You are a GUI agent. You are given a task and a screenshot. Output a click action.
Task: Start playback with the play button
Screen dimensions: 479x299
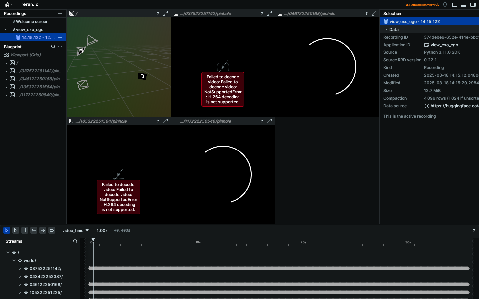[6, 230]
